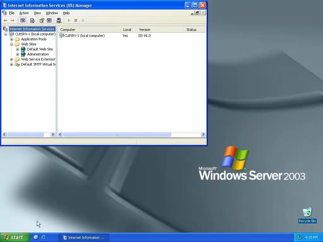Click the Stop item toolbar icon
Viewport: 323px width, 242px height.
pos(76,20)
